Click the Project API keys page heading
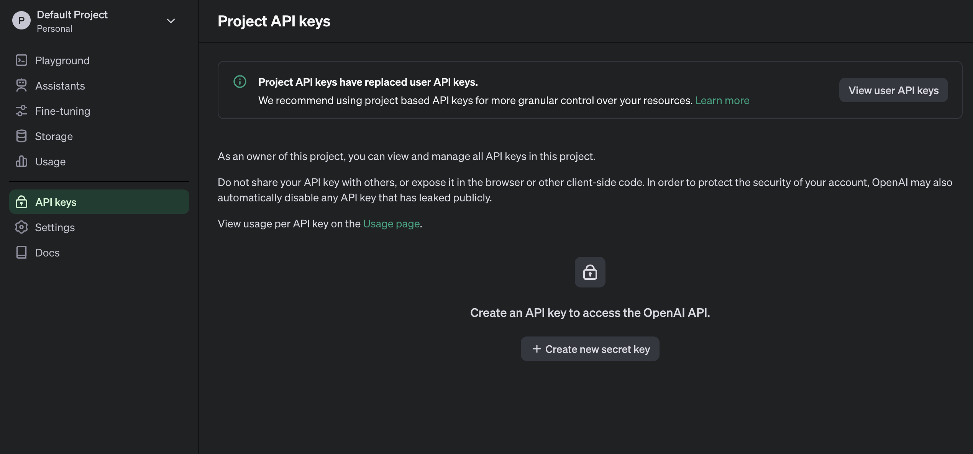973x454 pixels. coord(274,21)
